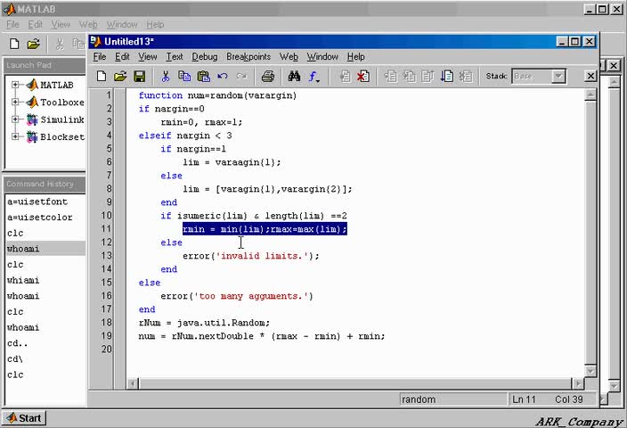Screen dimensions: 627x428
Task: Click the Cut icon in MATLAB main toolbar
Action: coord(60,44)
